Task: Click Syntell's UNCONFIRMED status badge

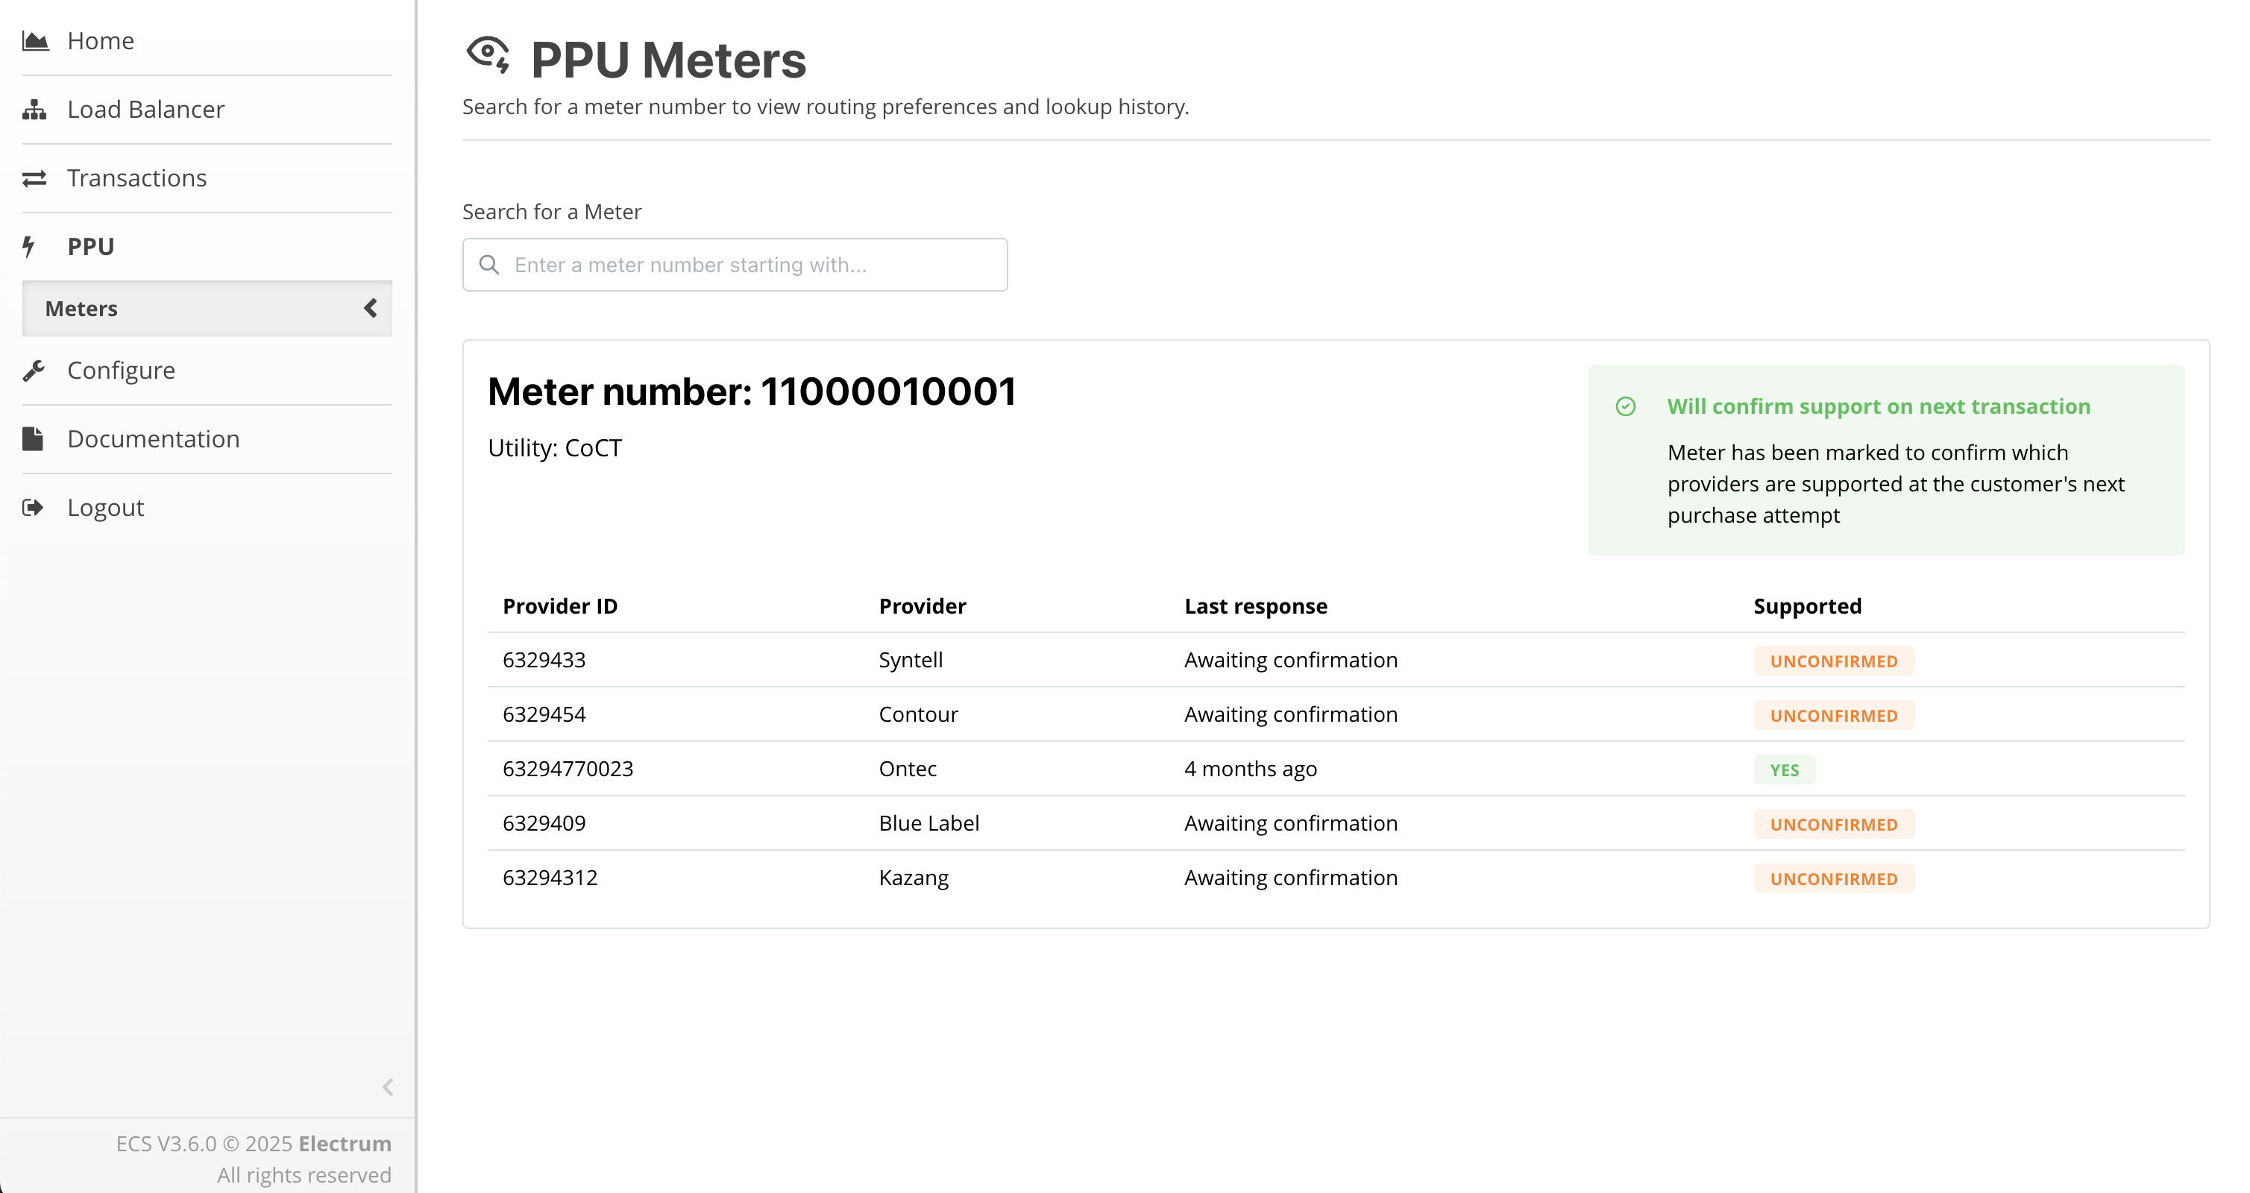Action: (1833, 661)
